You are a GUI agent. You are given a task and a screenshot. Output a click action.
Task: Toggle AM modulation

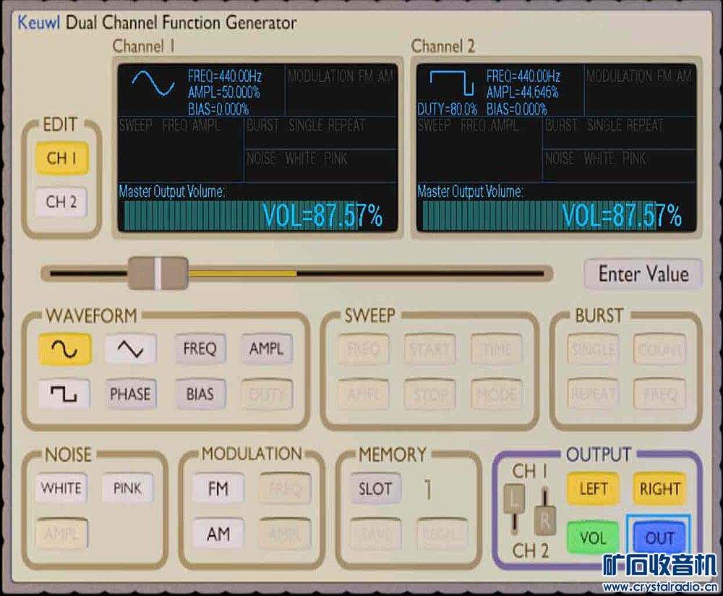coord(218,534)
